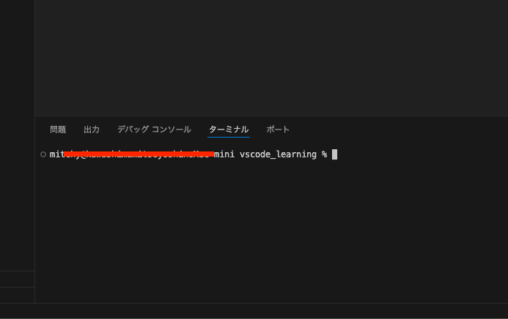Click the sidebar's right edge divider
The height and width of the screenshot is (319, 508).
[34, 151]
